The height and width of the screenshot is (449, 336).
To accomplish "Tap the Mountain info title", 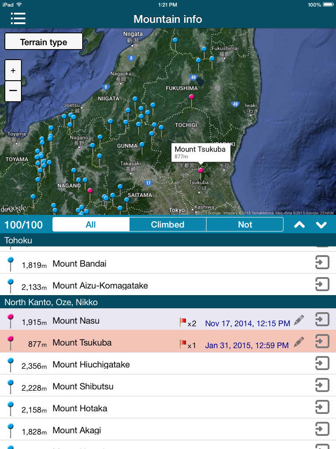I will click(x=168, y=19).
